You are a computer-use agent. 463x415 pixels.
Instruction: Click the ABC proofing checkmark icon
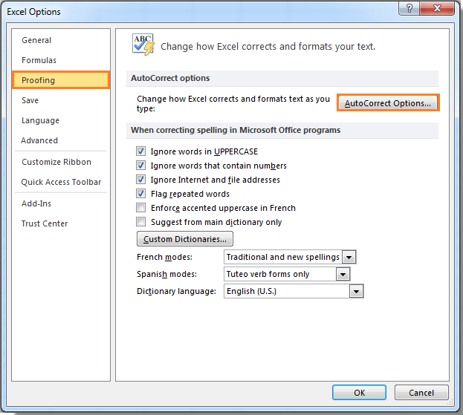(x=143, y=45)
